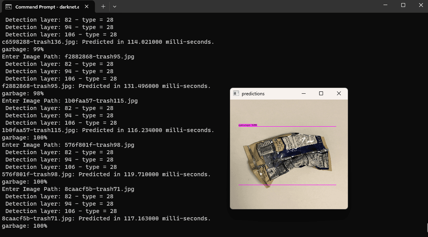Click '576f801f-trash98.jpg: Predicted in 119.710000' line
This screenshot has width=428, height=237.
pos(106,175)
